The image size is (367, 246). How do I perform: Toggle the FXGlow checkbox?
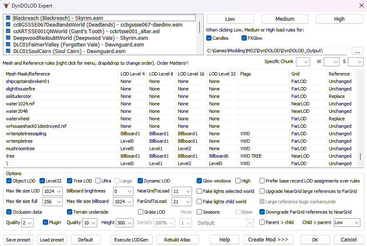(x=244, y=38)
